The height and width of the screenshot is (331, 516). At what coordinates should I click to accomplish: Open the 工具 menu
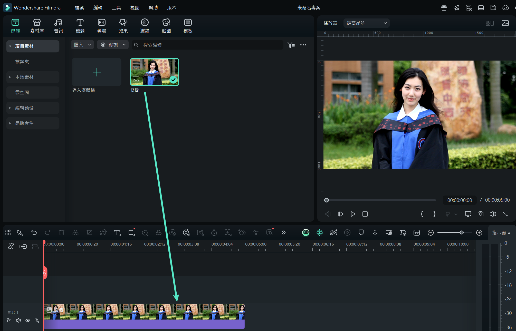pyautogui.click(x=116, y=8)
